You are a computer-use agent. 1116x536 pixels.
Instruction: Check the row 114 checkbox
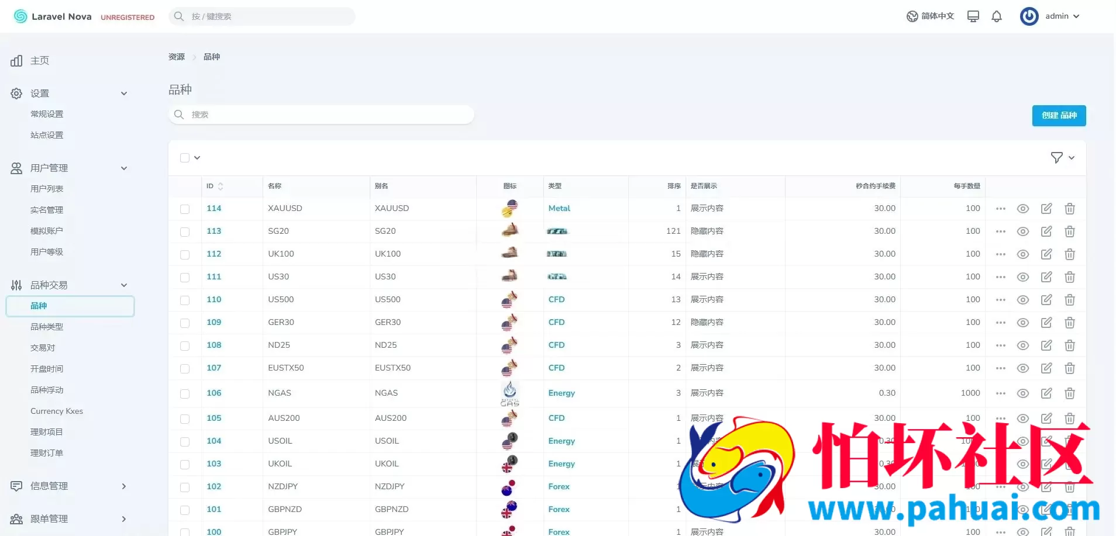pyautogui.click(x=185, y=209)
